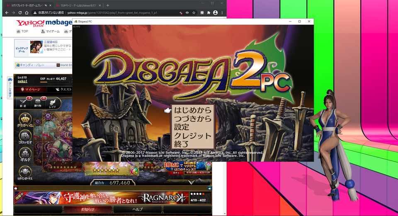Open the ログインボーナス demon icon
Image resolution: width=398 pixels, height=216 pixels.
pyautogui.click(x=25, y=173)
